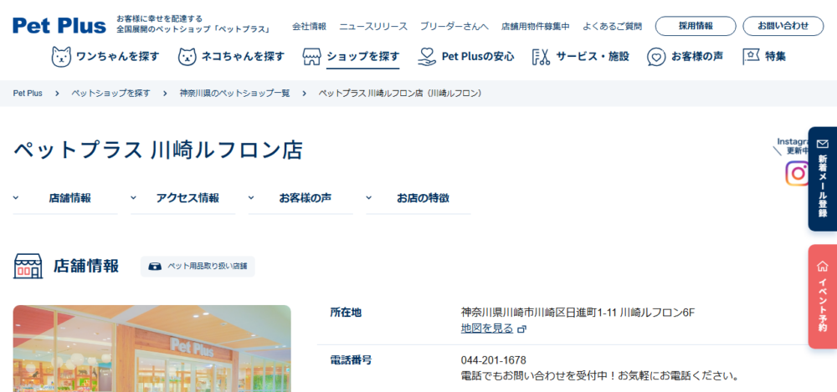Image resolution: width=837 pixels, height=392 pixels.
Task: Go to 神奈川県のペットショップ一覧 breadcrumb
Action: [235, 94]
